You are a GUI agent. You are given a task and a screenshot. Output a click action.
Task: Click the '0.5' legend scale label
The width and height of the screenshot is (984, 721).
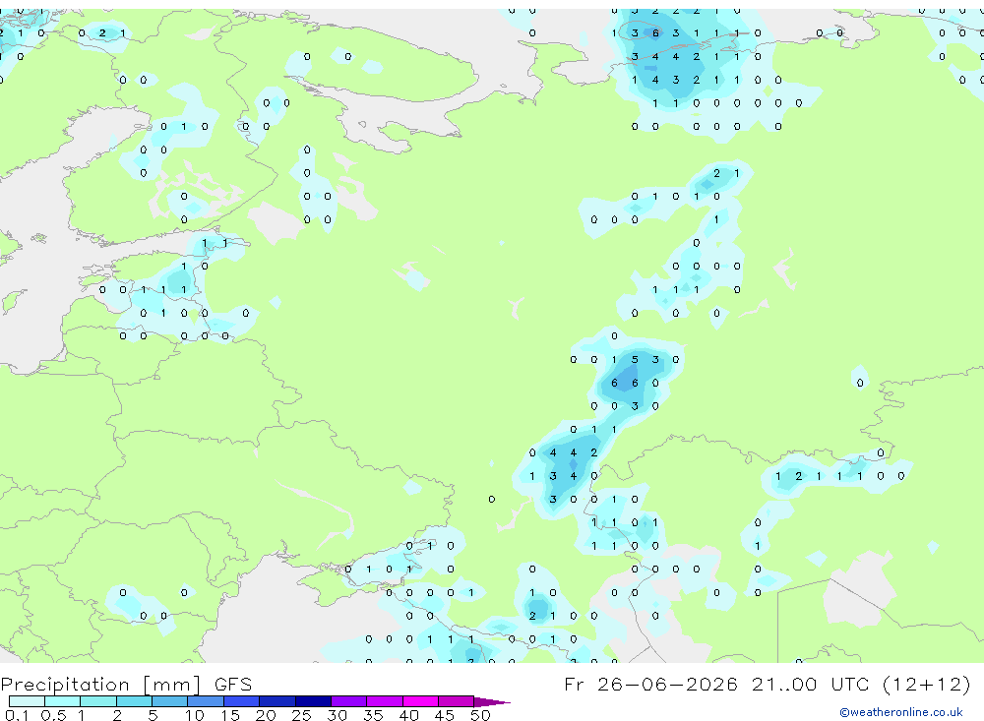coord(53,715)
